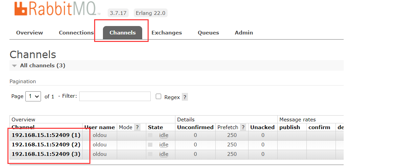Screen dimensions: 409x168
Task: Click the Message rates header group
Action: [x=298, y=120]
